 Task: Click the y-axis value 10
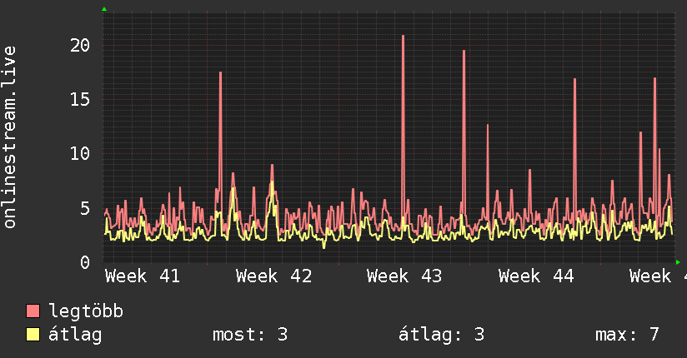[x=80, y=154]
